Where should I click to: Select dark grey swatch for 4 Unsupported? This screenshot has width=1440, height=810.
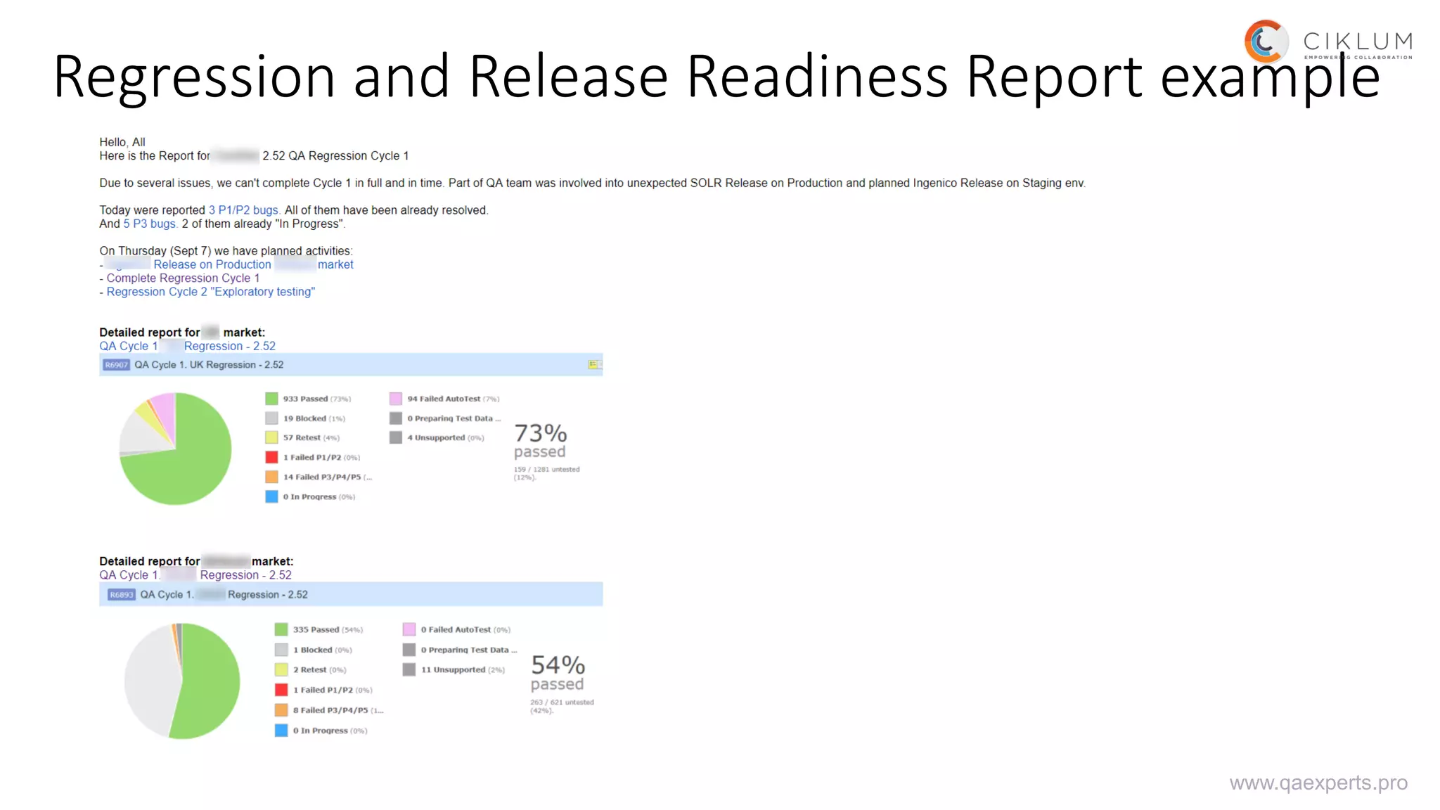396,437
